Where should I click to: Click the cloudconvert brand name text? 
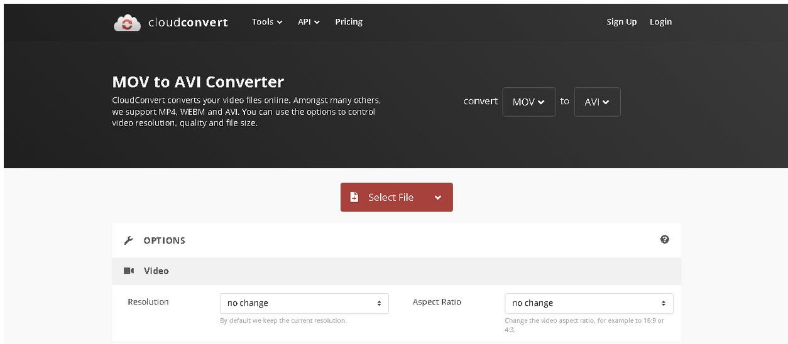pos(188,23)
